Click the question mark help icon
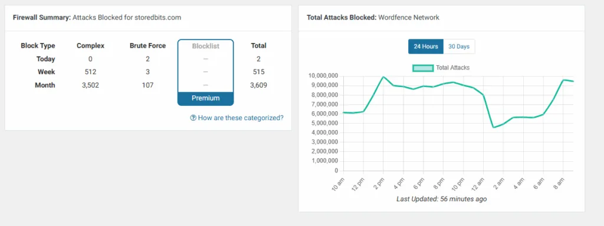This screenshot has height=226, width=604. click(x=193, y=118)
